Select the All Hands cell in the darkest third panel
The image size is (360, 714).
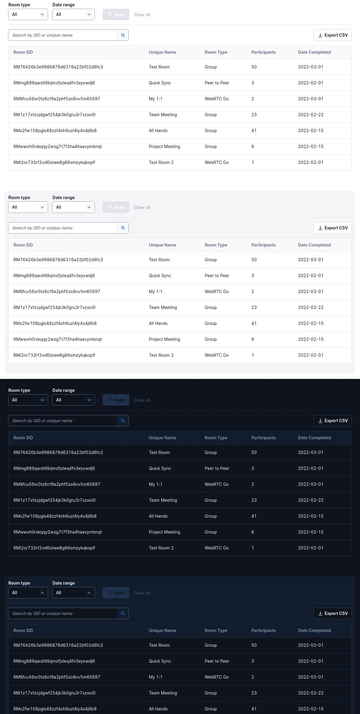(x=158, y=516)
